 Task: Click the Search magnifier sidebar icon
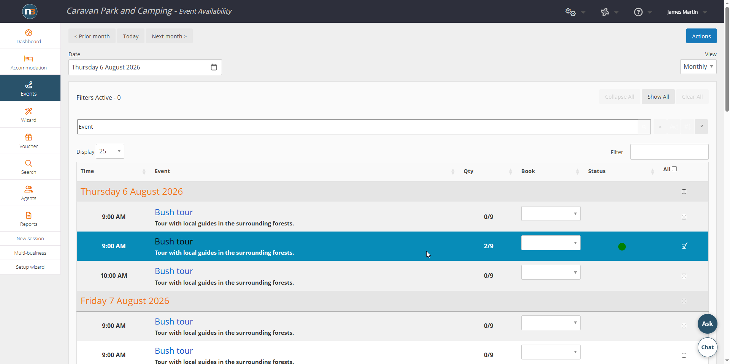coord(29,163)
